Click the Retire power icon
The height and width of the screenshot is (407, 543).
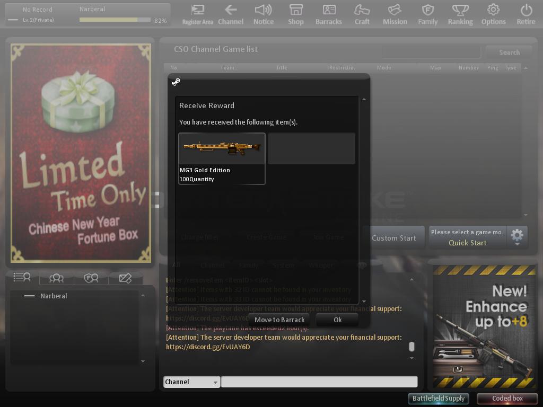pyautogui.click(x=526, y=14)
